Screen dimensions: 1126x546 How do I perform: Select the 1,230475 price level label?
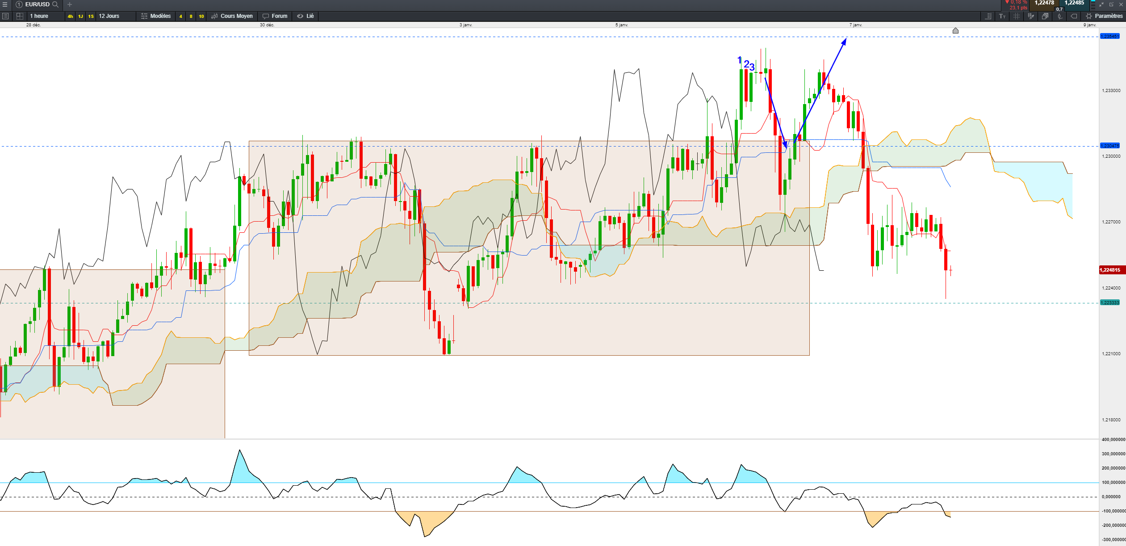(1110, 146)
